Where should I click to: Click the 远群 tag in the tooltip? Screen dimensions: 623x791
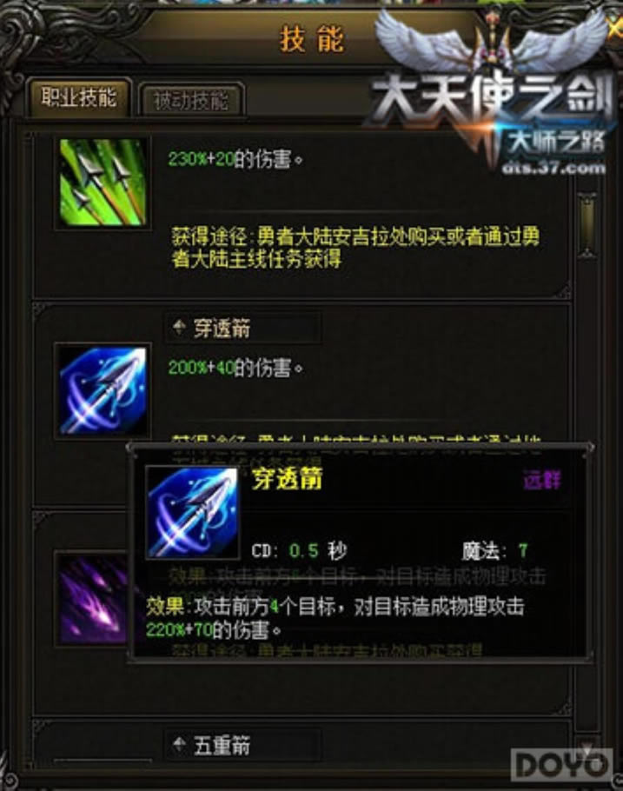coord(542,480)
